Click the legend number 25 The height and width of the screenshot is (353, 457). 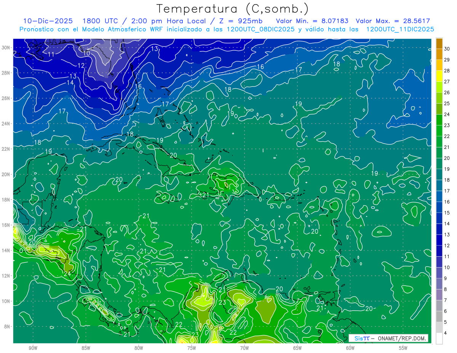[x=447, y=103]
